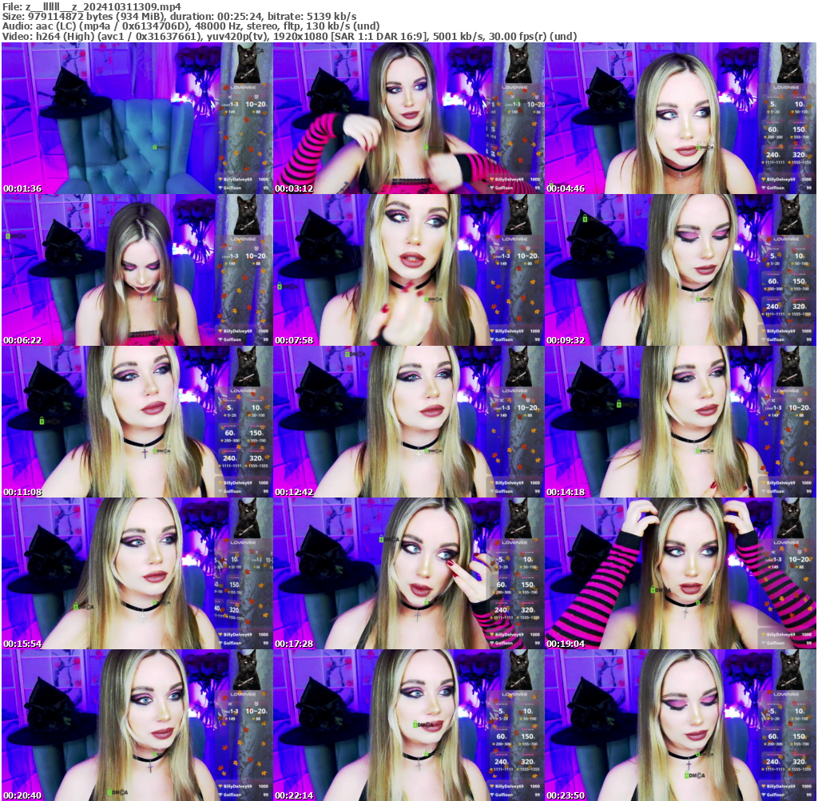Click the devil face icon above the 10~20 range
Image resolution: width=818 pixels, height=801 pixels.
pyautogui.click(x=256, y=96)
